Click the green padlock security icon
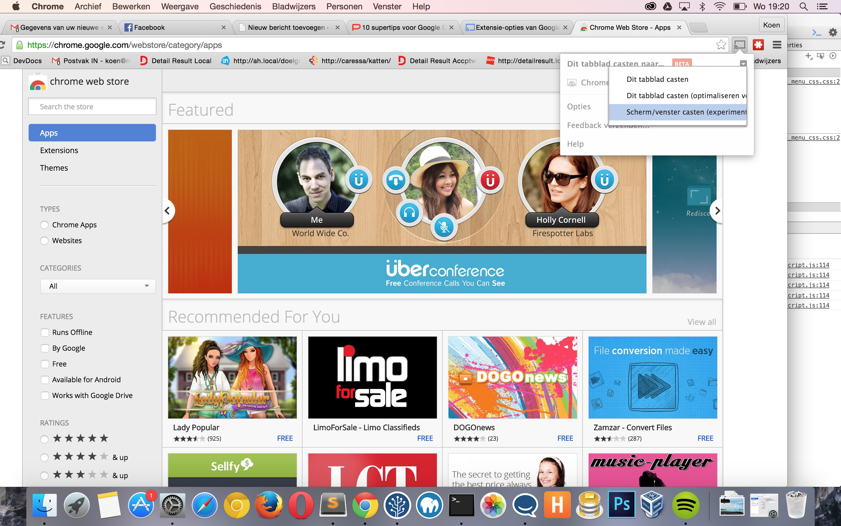This screenshot has height=526, width=841. point(20,45)
